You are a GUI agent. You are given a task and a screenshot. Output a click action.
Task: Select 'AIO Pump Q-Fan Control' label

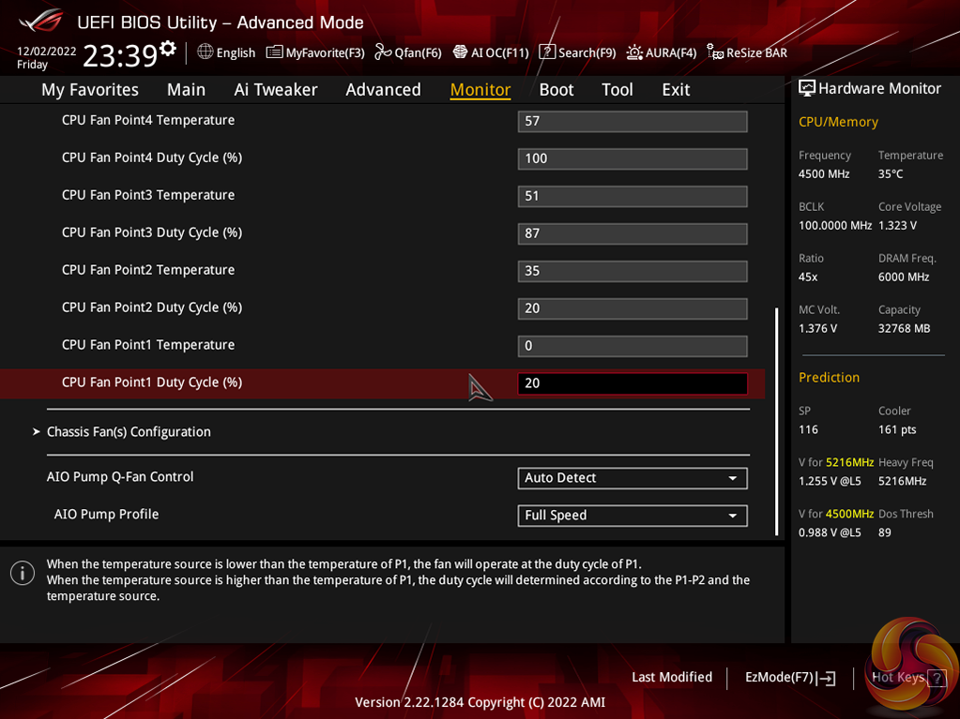(x=120, y=477)
